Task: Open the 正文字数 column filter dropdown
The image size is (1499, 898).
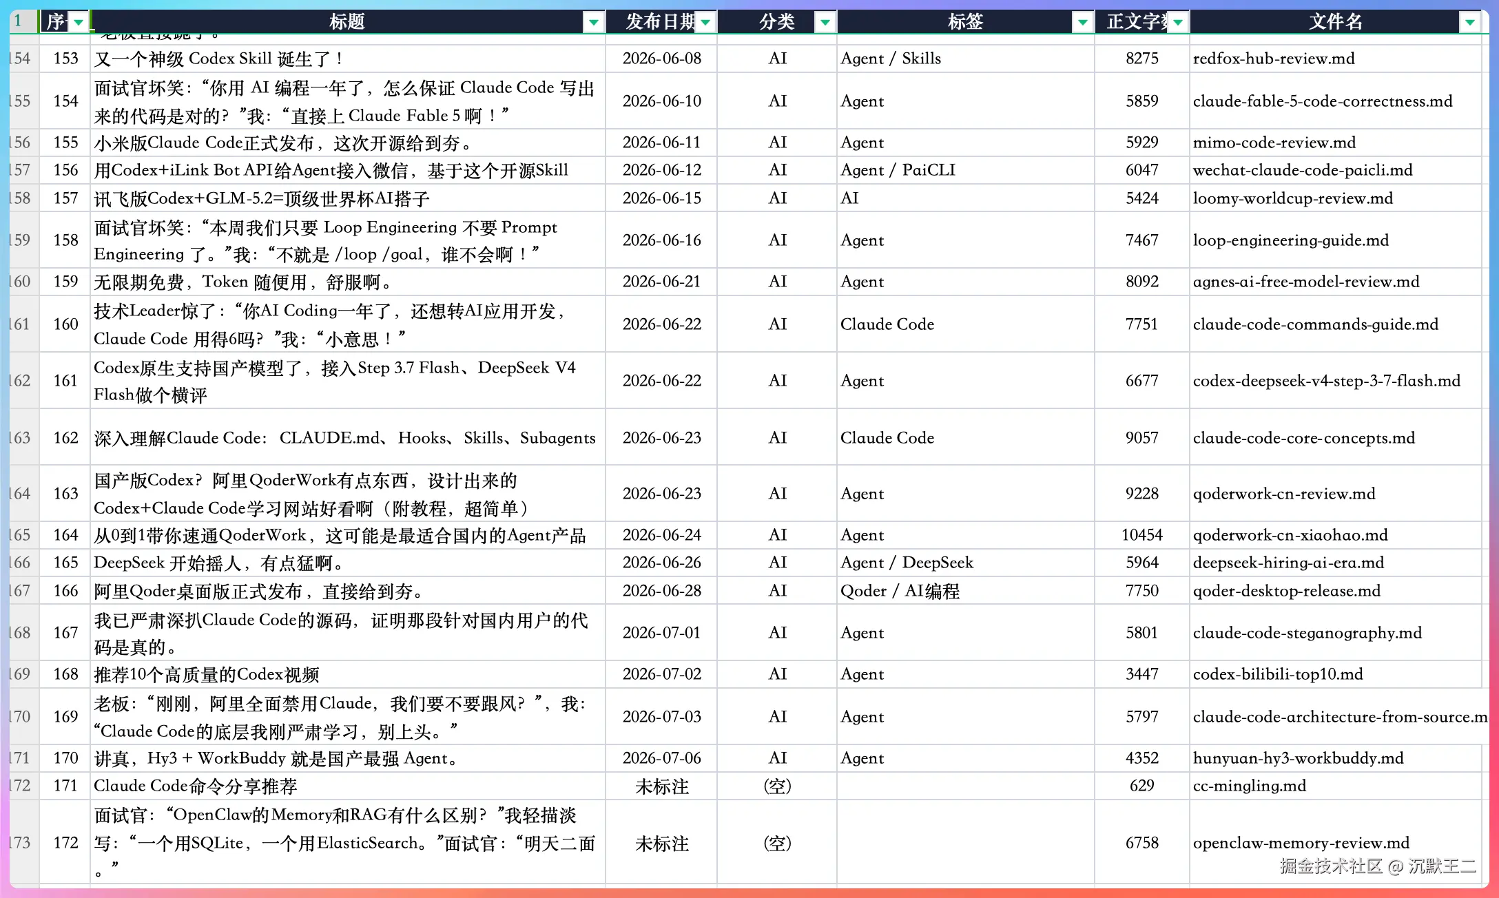Action: tap(1178, 23)
